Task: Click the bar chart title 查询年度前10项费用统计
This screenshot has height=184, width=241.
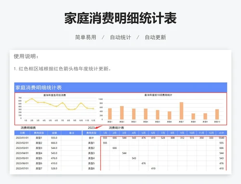Action: [158, 95]
